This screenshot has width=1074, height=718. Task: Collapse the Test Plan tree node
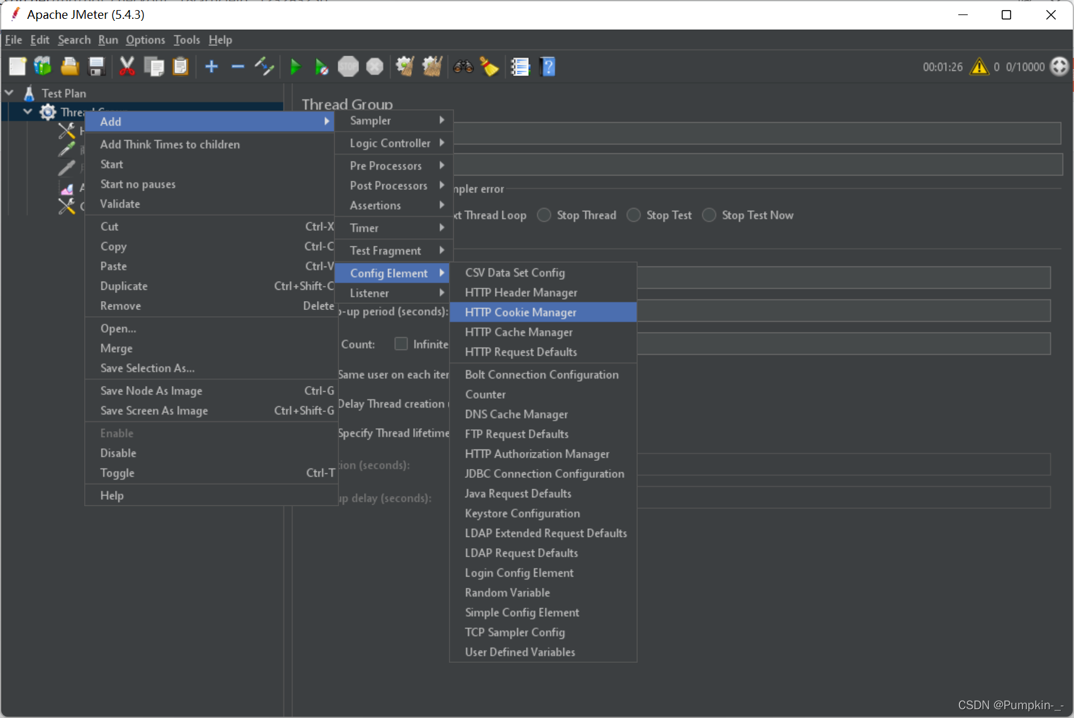(x=9, y=93)
